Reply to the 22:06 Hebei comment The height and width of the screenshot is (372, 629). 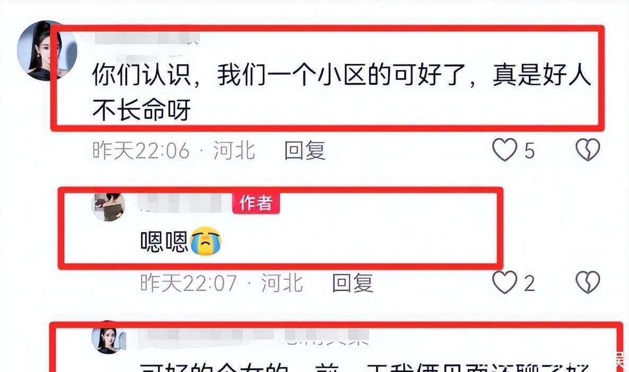[x=305, y=150]
